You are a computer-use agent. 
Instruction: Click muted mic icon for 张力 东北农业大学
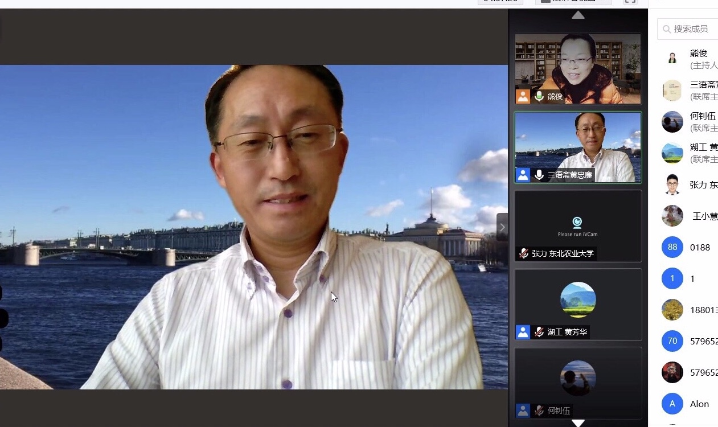click(523, 253)
